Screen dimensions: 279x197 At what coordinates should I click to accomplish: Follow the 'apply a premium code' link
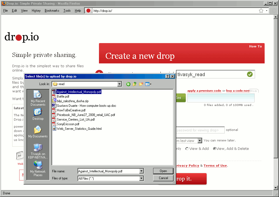pos(204,91)
